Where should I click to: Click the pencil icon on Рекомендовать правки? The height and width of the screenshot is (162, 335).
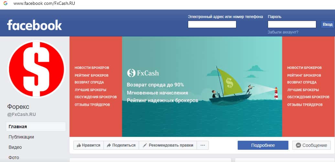point(145,145)
